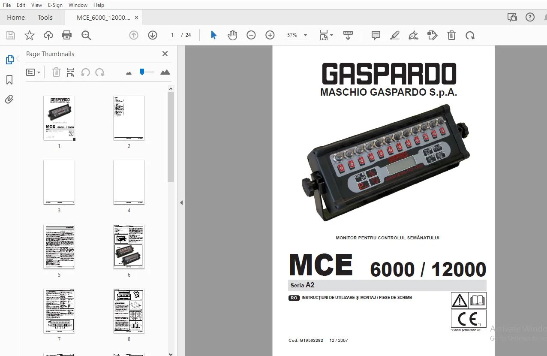This screenshot has height=356, width=547.
Task: Activate the selection arrow tool
Action: point(213,35)
